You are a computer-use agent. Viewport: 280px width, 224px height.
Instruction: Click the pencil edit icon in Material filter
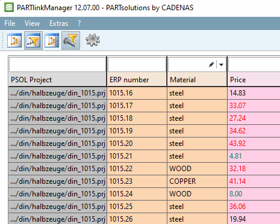pos(211,64)
